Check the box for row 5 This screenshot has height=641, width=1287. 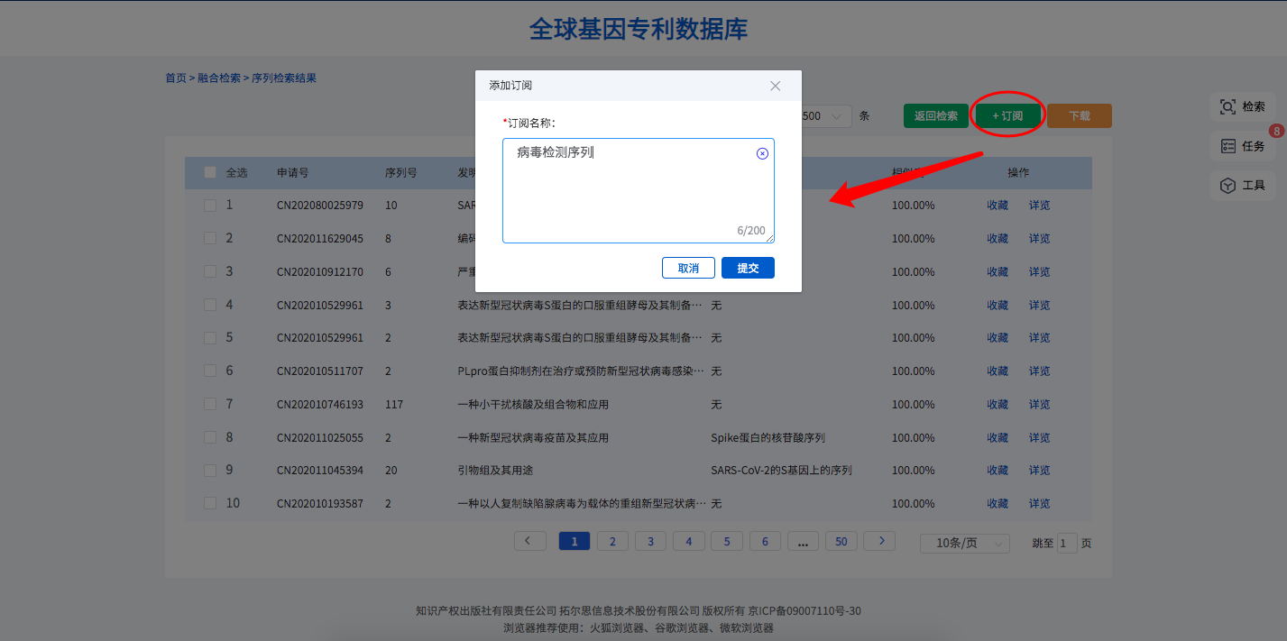click(x=210, y=338)
